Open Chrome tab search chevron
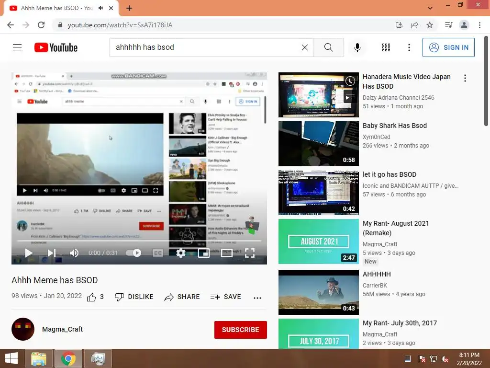This screenshot has width=490, height=368. 430,8
